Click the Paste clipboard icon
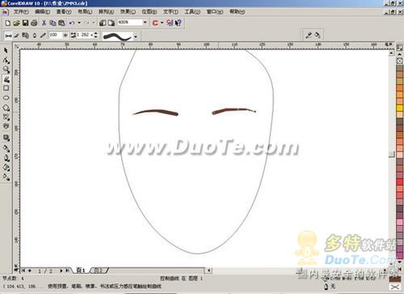 click(x=61, y=23)
